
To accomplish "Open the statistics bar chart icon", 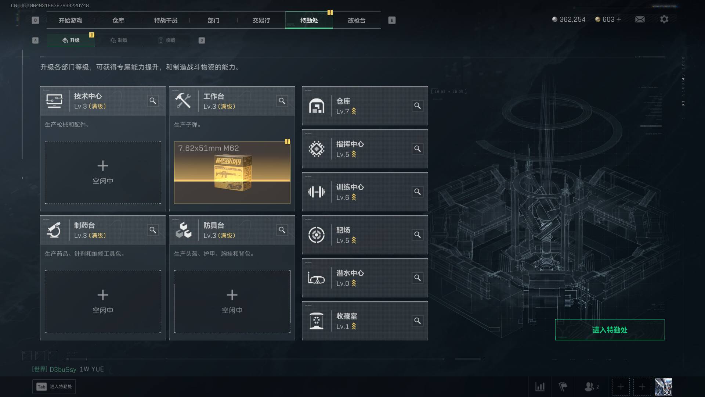I will [540, 387].
